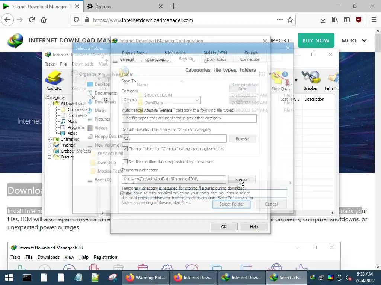The width and height of the screenshot is (381, 285).
Task: Open a new tab with plus
Action: pos(173,6)
